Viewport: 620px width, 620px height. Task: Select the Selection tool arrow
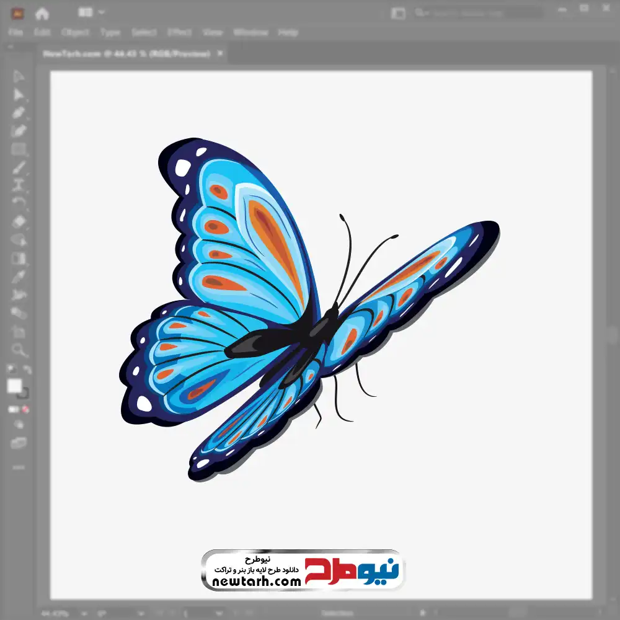coord(19,76)
